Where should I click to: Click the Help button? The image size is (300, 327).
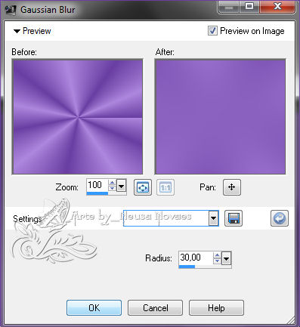coord(216,307)
